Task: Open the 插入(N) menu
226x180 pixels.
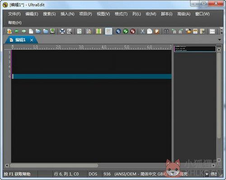Action: click(67, 14)
